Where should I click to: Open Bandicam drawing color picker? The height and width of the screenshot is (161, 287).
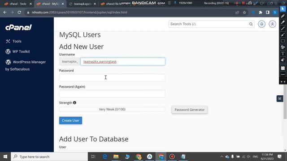(283, 68)
